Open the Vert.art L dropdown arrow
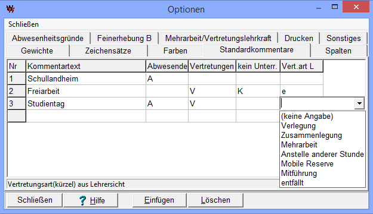The width and height of the screenshot is (373, 214). [359, 103]
